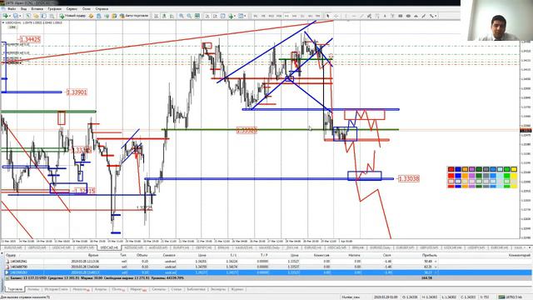The height and width of the screenshot is (300, 533).
Task: Pick the orange swatch in top palette row
Action: [465, 169]
